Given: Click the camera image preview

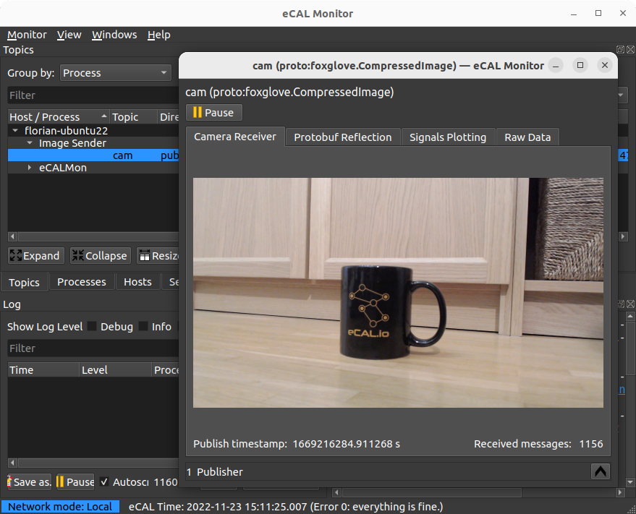Looking at the screenshot, I should [x=398, y=293].
